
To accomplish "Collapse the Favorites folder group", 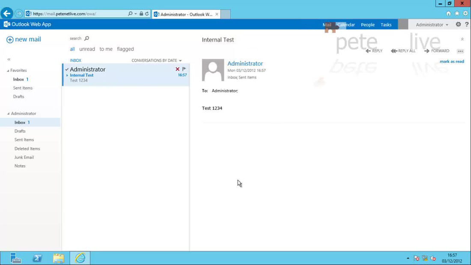I will (x=8, y=71).
